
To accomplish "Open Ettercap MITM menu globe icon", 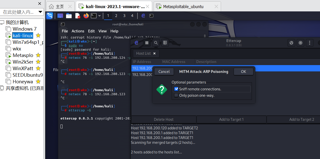I will [291, 43].
